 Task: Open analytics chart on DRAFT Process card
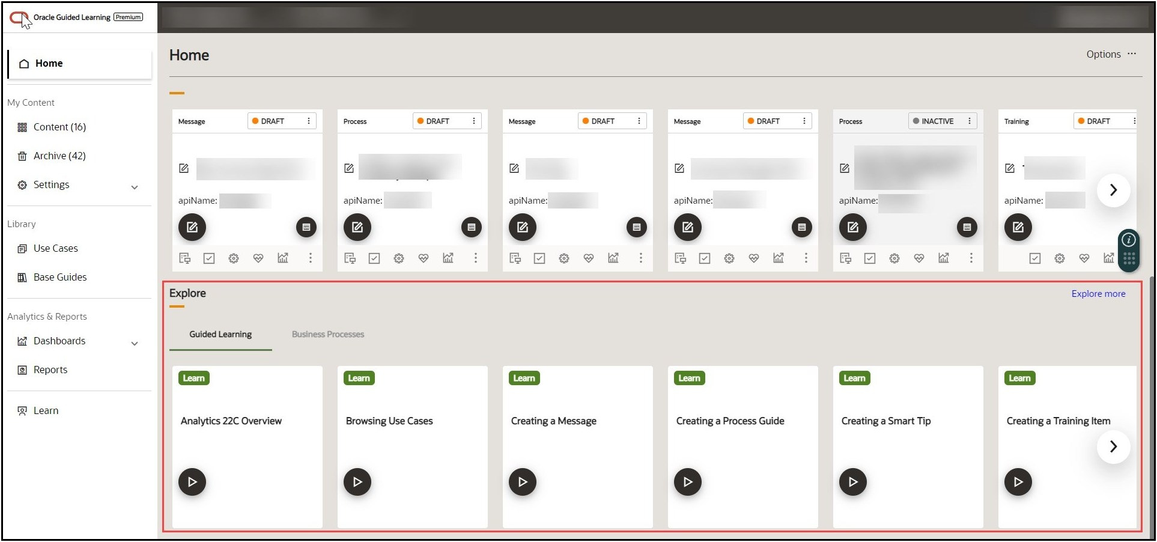pyautogui.click(x=448, y=258)
